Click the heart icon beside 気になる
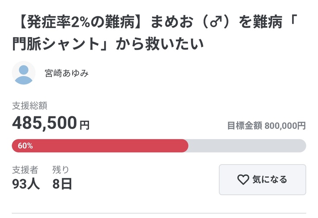Viewport: 318px width, 218px height. point(243,180)
